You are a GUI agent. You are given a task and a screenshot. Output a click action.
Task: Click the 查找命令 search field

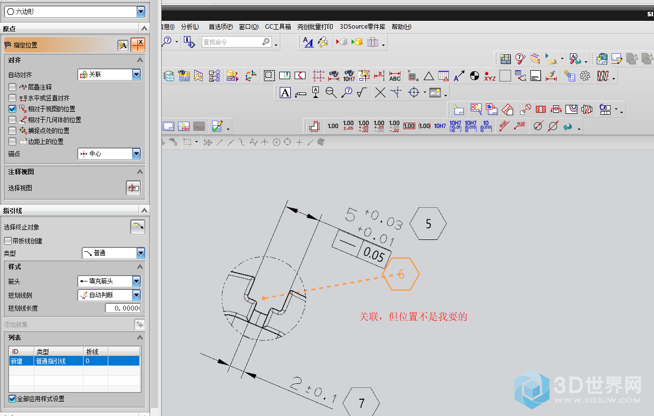[236, 42]
